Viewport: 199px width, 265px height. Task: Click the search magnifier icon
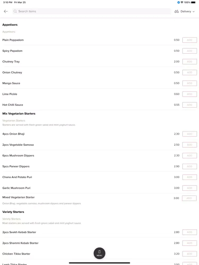pyautogui.click(x=15, y=11)
